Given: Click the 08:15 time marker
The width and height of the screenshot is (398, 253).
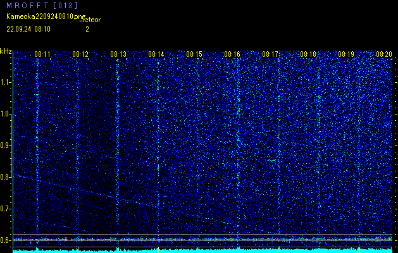Looking at the screenshot, I should pyautogui.click(x=194, y=54).
